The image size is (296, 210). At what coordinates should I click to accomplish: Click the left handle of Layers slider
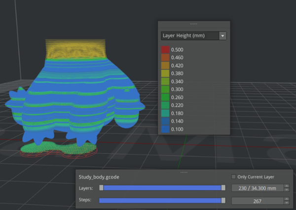coord(101,188)
